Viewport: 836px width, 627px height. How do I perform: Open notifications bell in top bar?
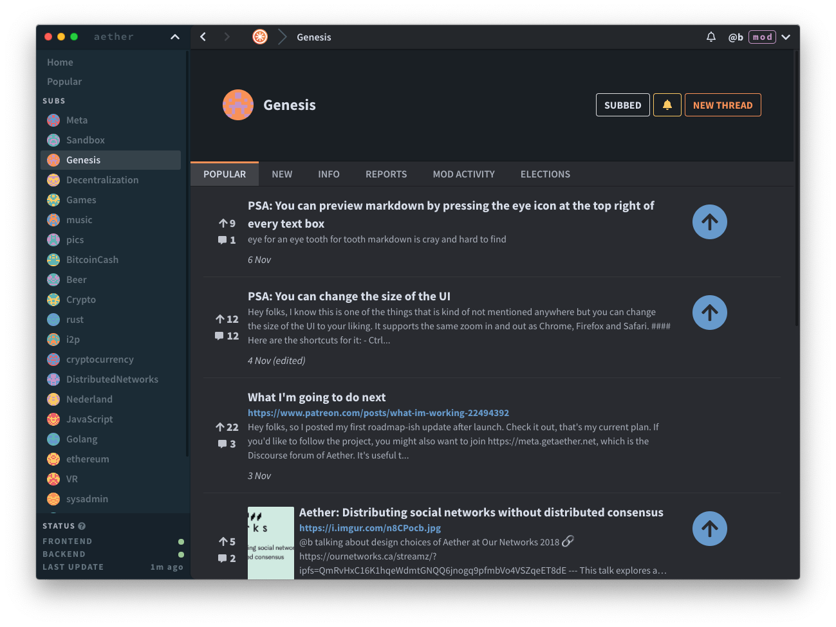click(x=711, y=37)
